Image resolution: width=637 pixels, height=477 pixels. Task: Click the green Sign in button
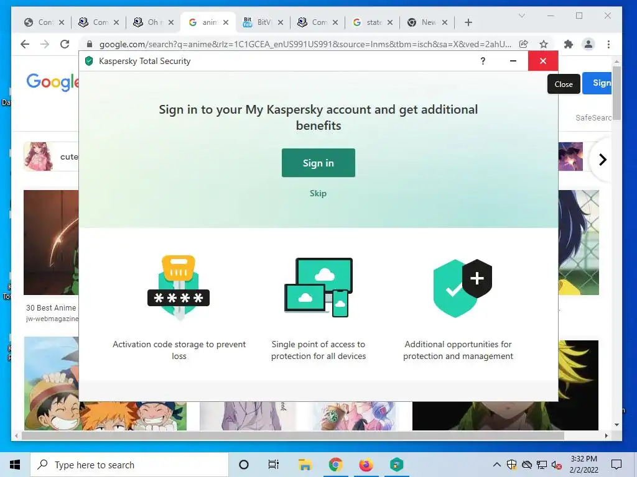point(318,163)
